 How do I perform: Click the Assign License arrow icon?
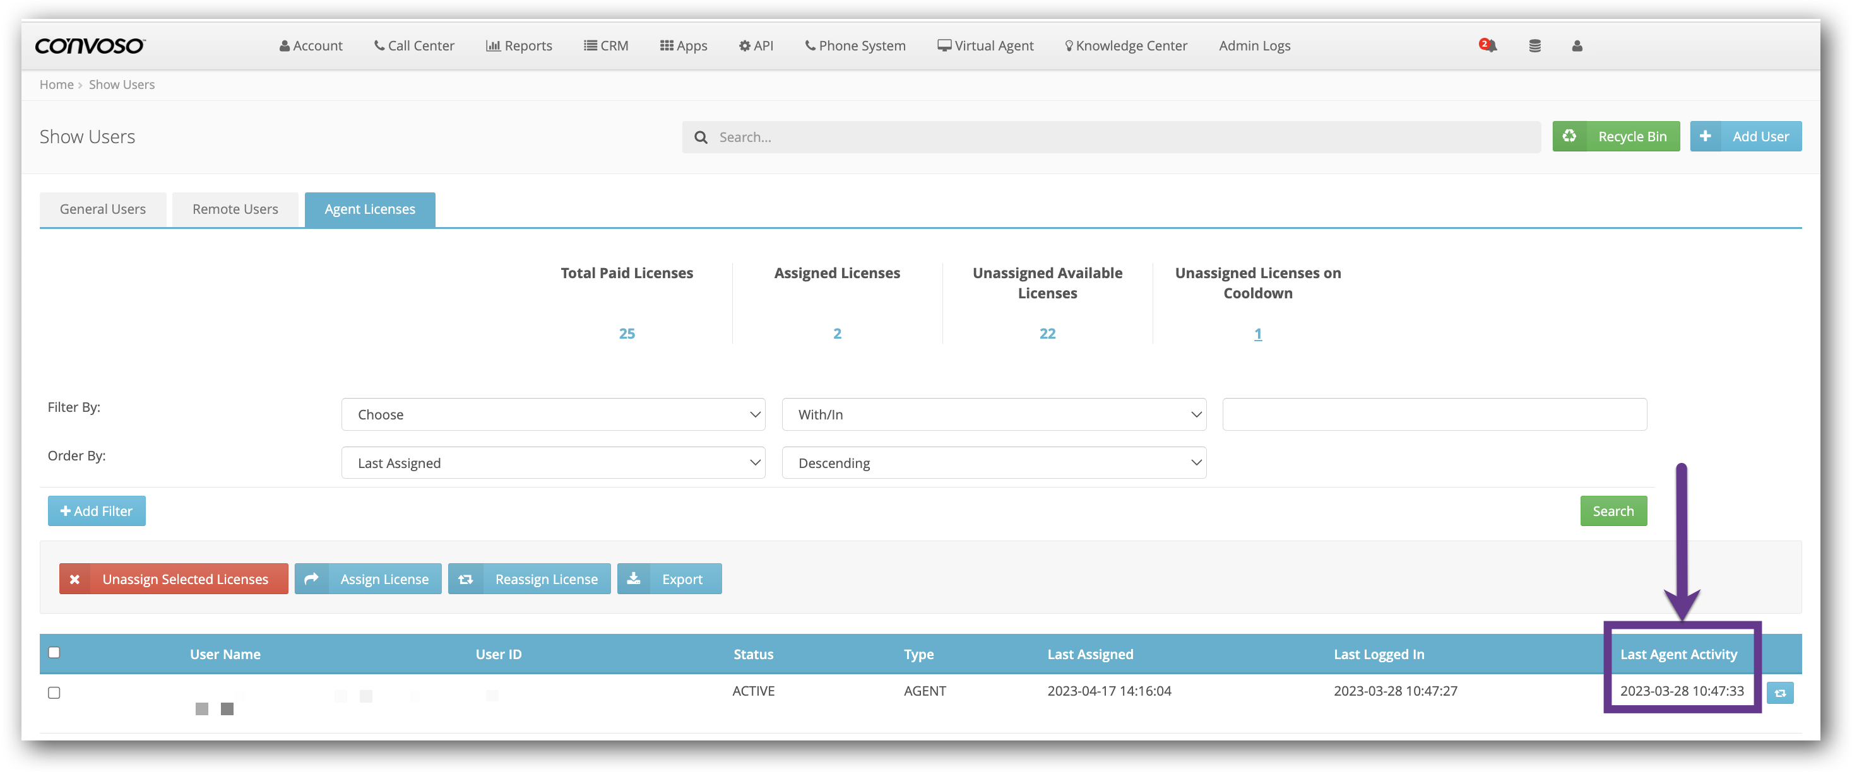311,579
